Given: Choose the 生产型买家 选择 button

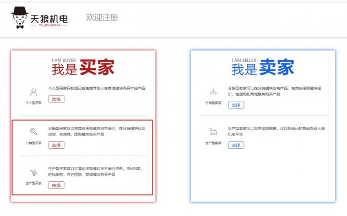Looking at the screenshot, I should [56, 185].
